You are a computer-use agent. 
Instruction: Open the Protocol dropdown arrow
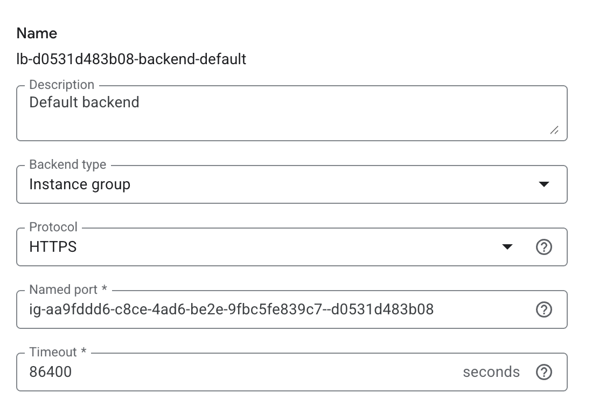pos(507,247)
